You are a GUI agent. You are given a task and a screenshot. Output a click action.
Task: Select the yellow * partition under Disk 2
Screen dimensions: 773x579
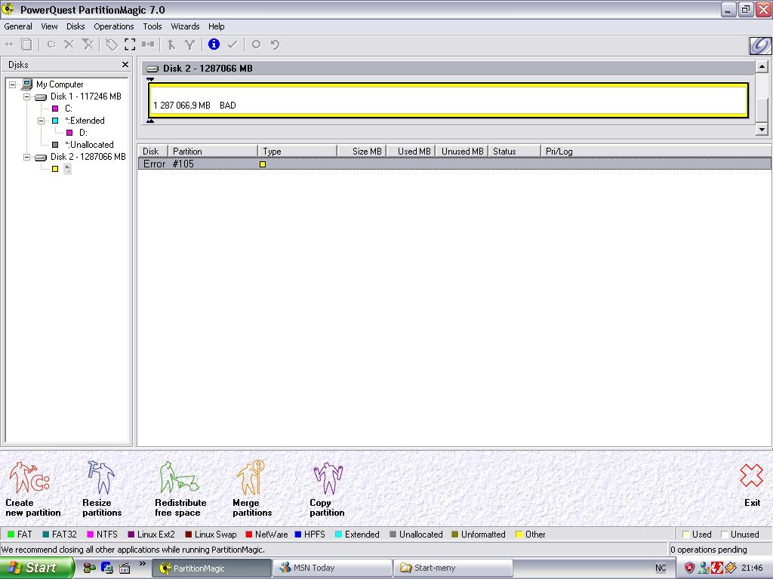67,169
